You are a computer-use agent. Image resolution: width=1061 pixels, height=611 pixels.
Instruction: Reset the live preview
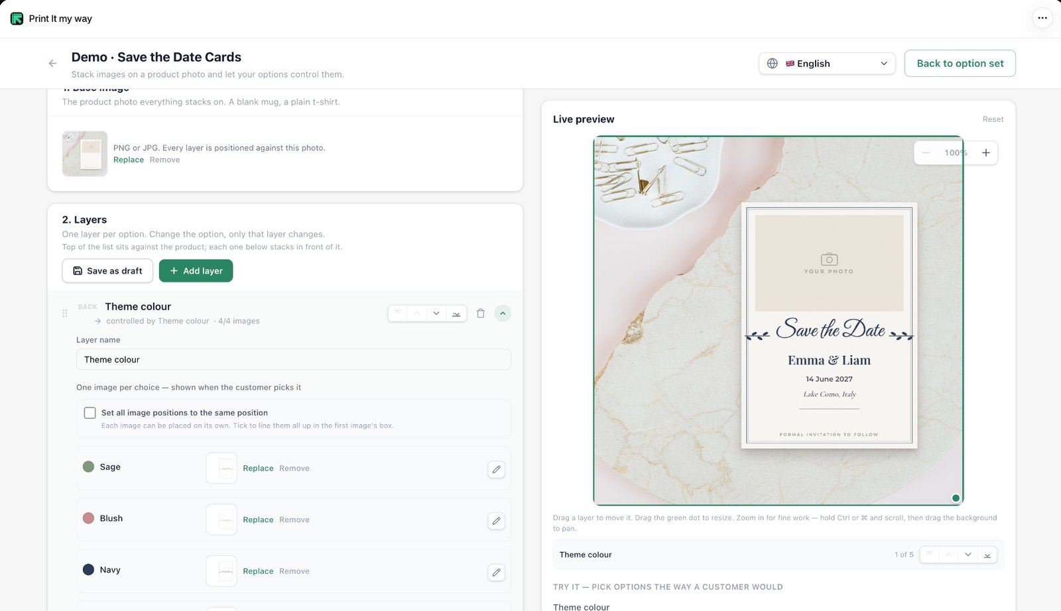click(x=993, y=119)
